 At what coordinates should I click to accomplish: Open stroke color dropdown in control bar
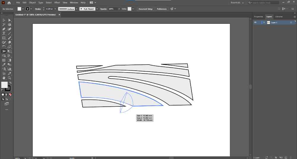pyautogui.click(x=31, y=9)
